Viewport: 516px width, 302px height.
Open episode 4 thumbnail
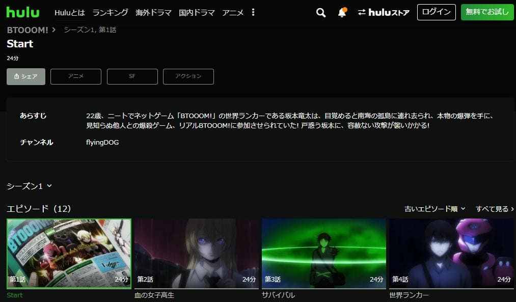point(451,254)
